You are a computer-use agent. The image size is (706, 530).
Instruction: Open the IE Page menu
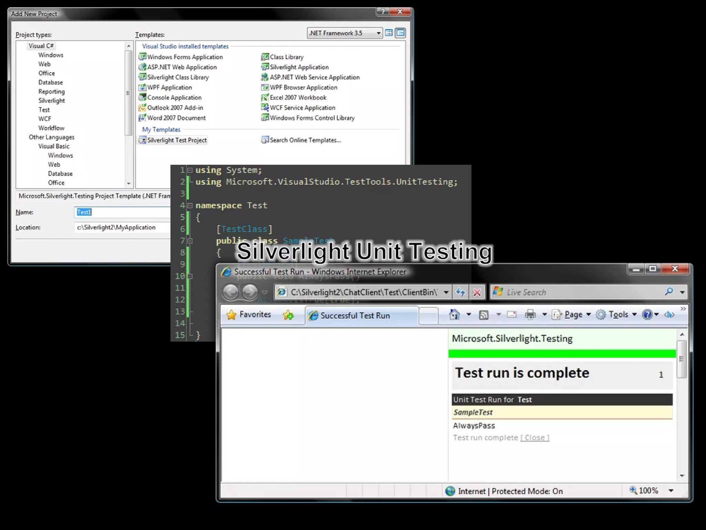573,314
